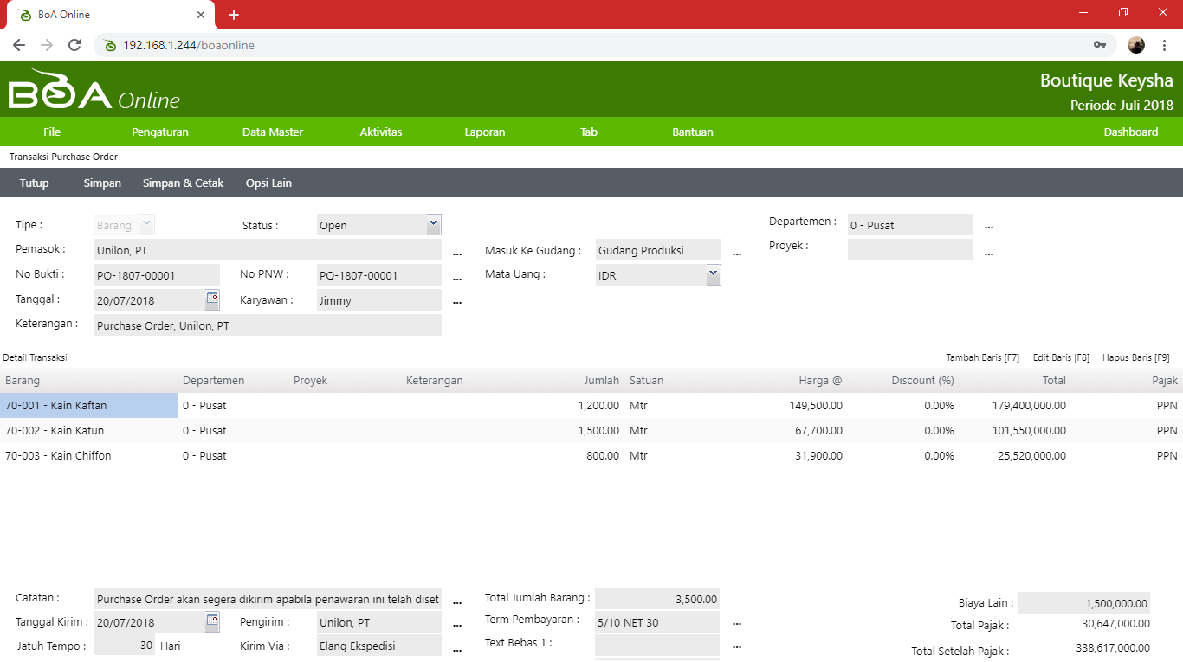Select the 70-002 Kain Katun row
Image resolution: width=1183 pixels, height=662 pixels.
click(55, 431)
